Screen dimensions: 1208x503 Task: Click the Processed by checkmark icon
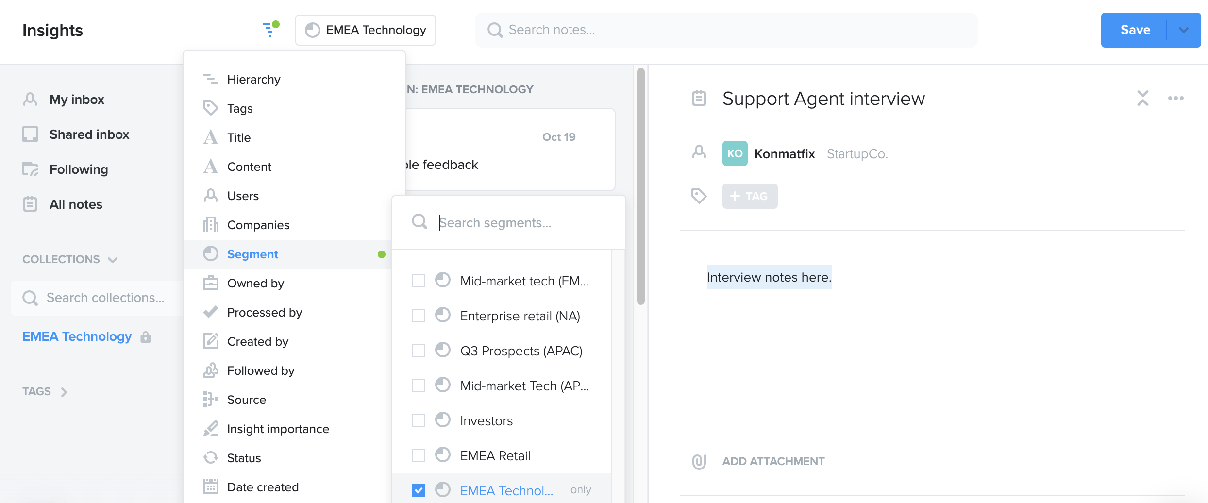[x=211, y=312]
